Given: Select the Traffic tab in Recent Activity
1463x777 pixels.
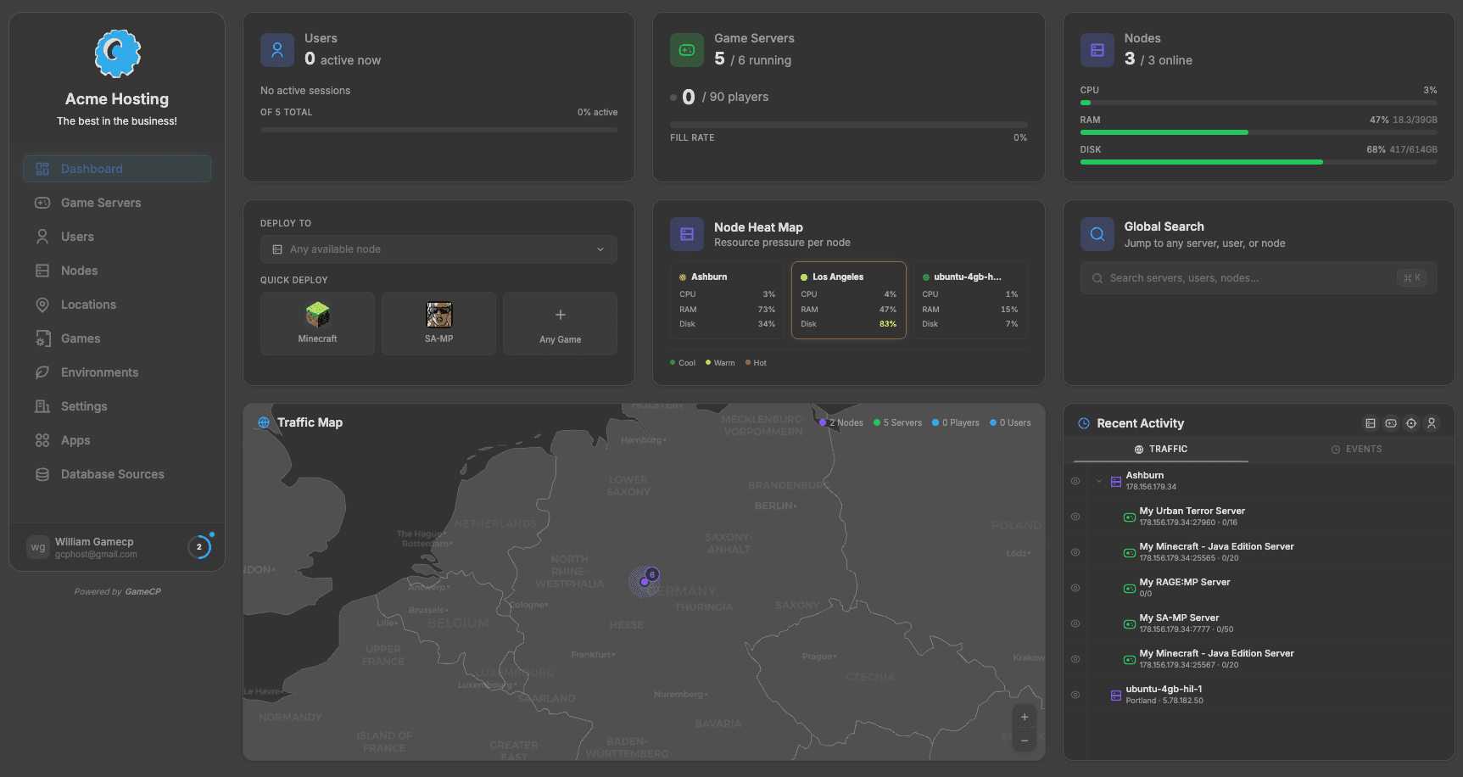Looking at the screenshot, I should click(x=1159, y=449).
